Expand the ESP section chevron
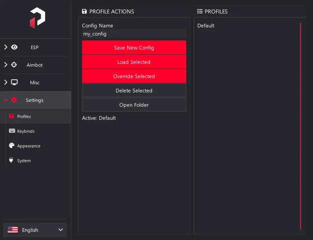The height and width of the screenshot is (240, 313). [x=6, y=47]
